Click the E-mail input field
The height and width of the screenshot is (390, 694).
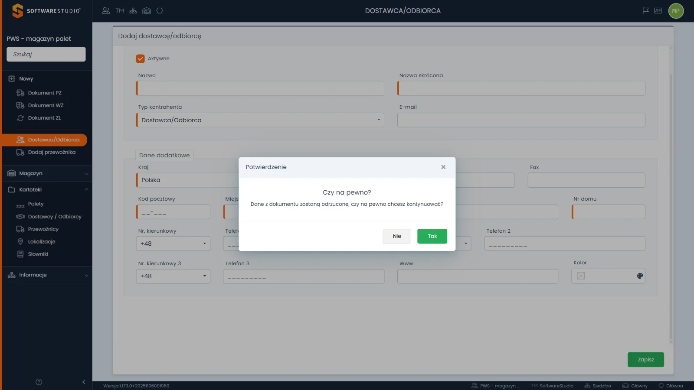click(x=521, y=120)
